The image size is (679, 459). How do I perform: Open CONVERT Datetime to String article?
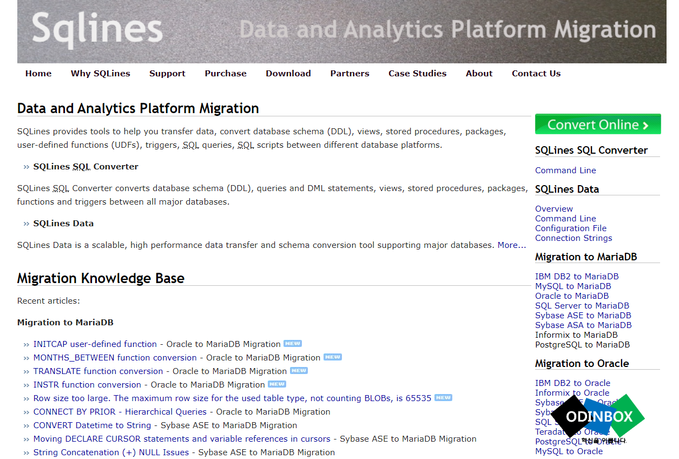(92, 425)
